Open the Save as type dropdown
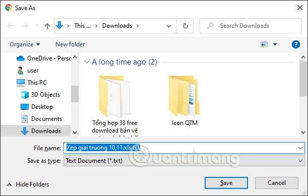This screenshot has height=196, width=308. [184, 161]
